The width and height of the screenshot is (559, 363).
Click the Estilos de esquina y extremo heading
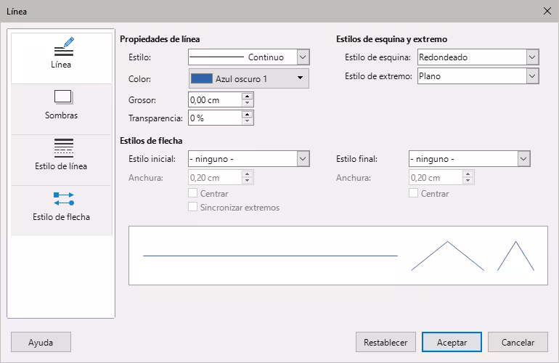tap(391, 39)
